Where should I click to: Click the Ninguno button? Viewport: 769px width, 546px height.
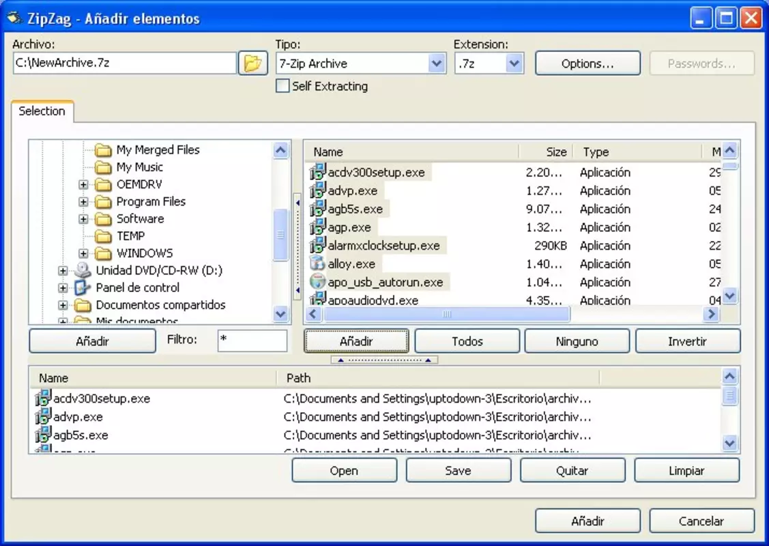577,341
